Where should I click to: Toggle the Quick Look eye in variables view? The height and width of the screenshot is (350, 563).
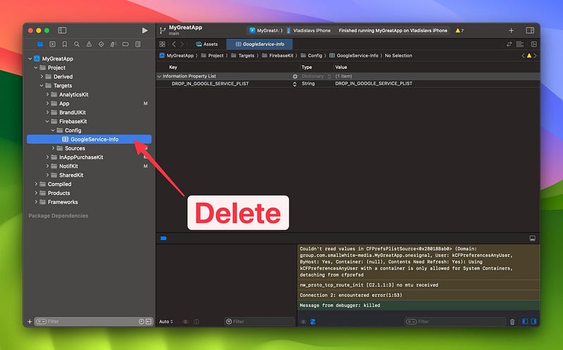[185, 322]
